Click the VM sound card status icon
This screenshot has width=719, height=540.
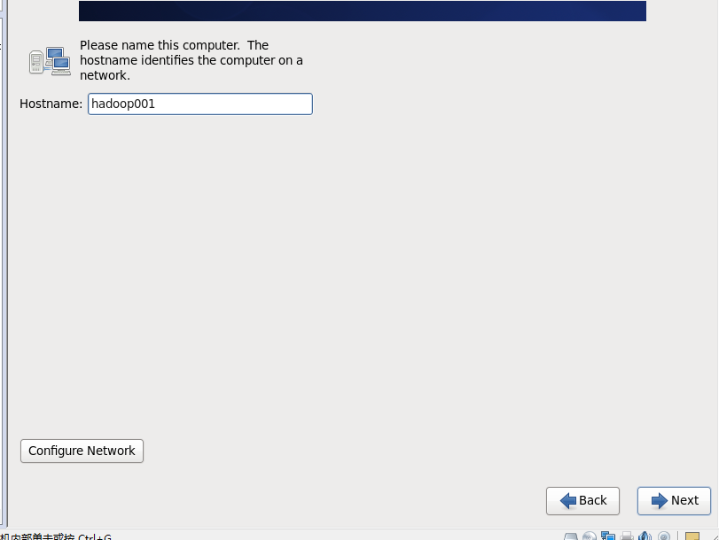(x=645, y=536)
